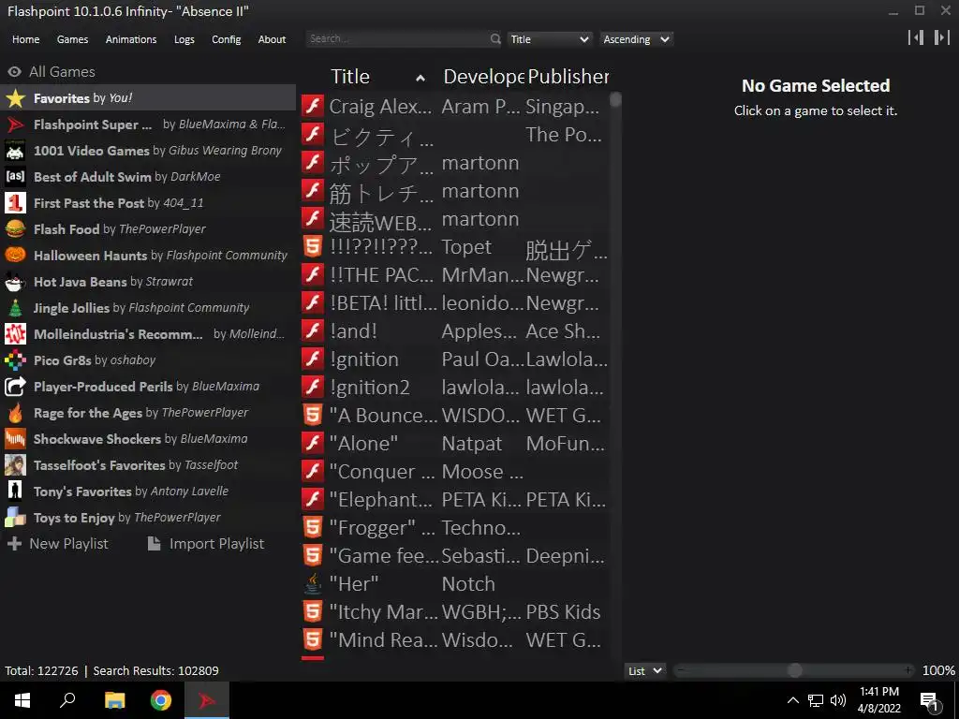Open the Home tab
The width and height of the screenshot is (959, 719).
pyautogui.click(x=25, y=39)
